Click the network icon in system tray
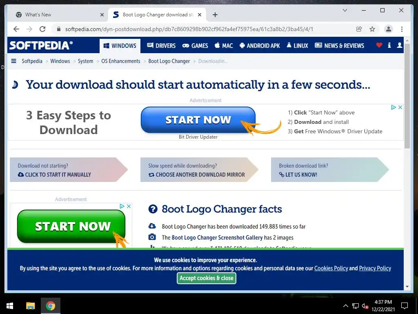This screenshot has height=314, width=418. point(356,306)
